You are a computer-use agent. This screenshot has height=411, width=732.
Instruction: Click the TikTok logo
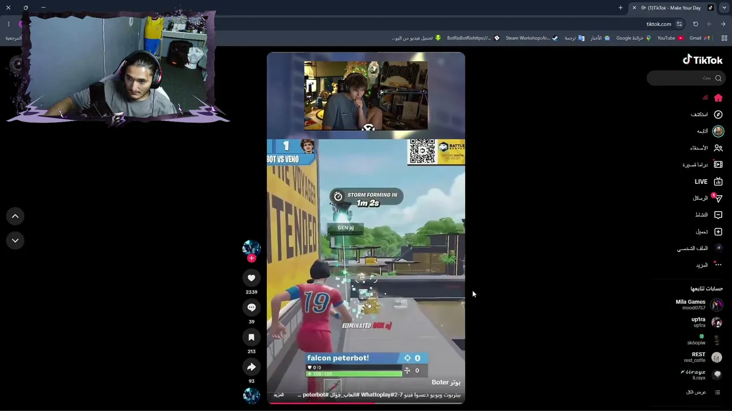[x=702, y=60]
